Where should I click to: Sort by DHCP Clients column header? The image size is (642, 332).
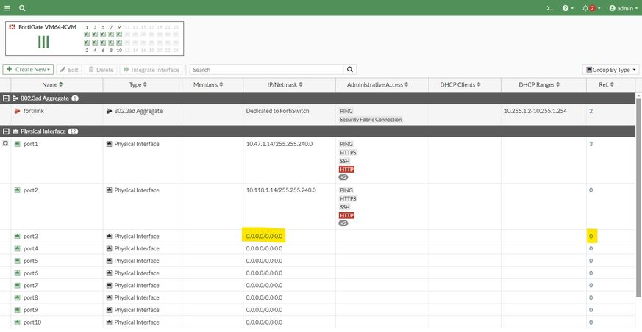tap(460, 84)
